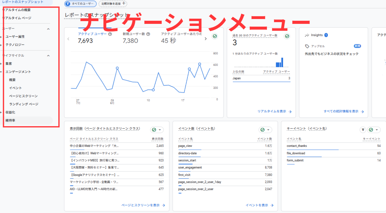Screen dimensions: 386x213
Task: Click the plus icon in 比較対象を追加
Action: (x=124, y=4)
